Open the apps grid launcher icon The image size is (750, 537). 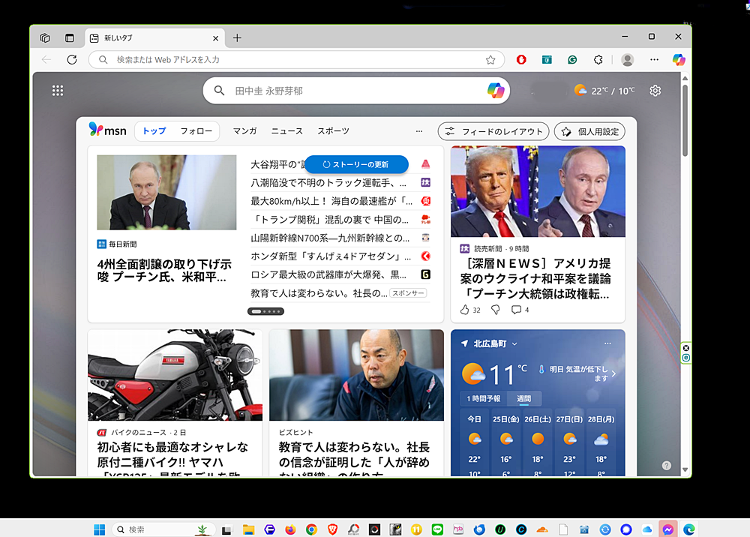(58, 91)
